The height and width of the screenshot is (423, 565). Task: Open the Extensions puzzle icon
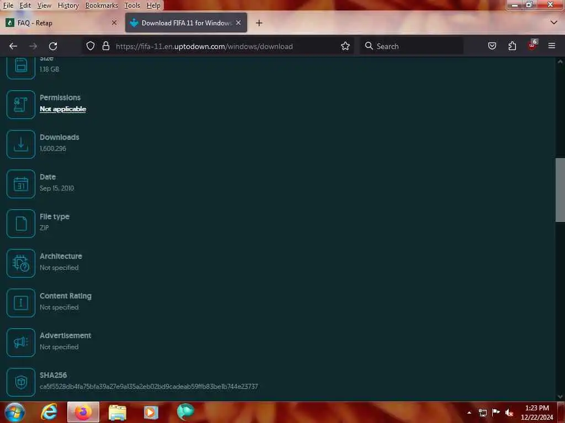point(512,46)
